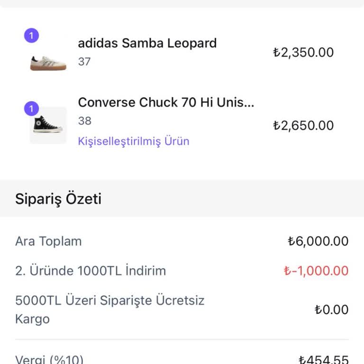
Task: Select size 38 under Converse Chuck 70
Action: [84, 121]
